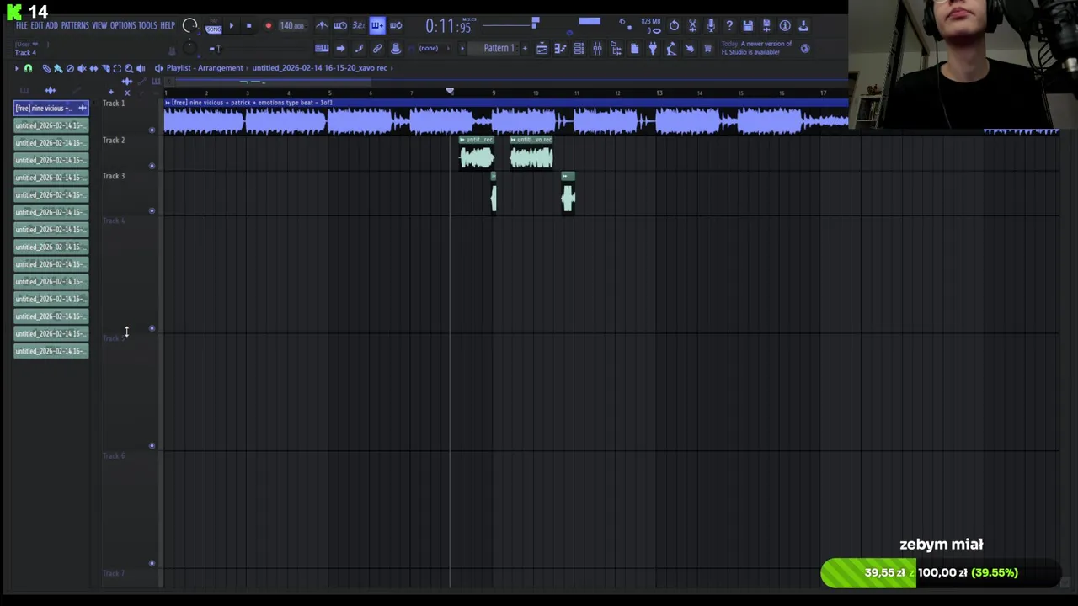
Task: Open the project info icon
Action: click(x=785, y=25)
